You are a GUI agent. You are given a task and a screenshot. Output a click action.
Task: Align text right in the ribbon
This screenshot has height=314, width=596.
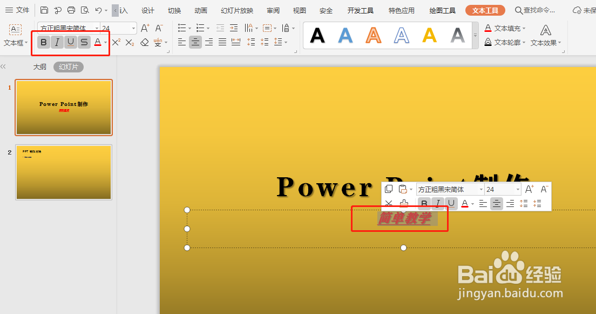click(x=209, y=42)
